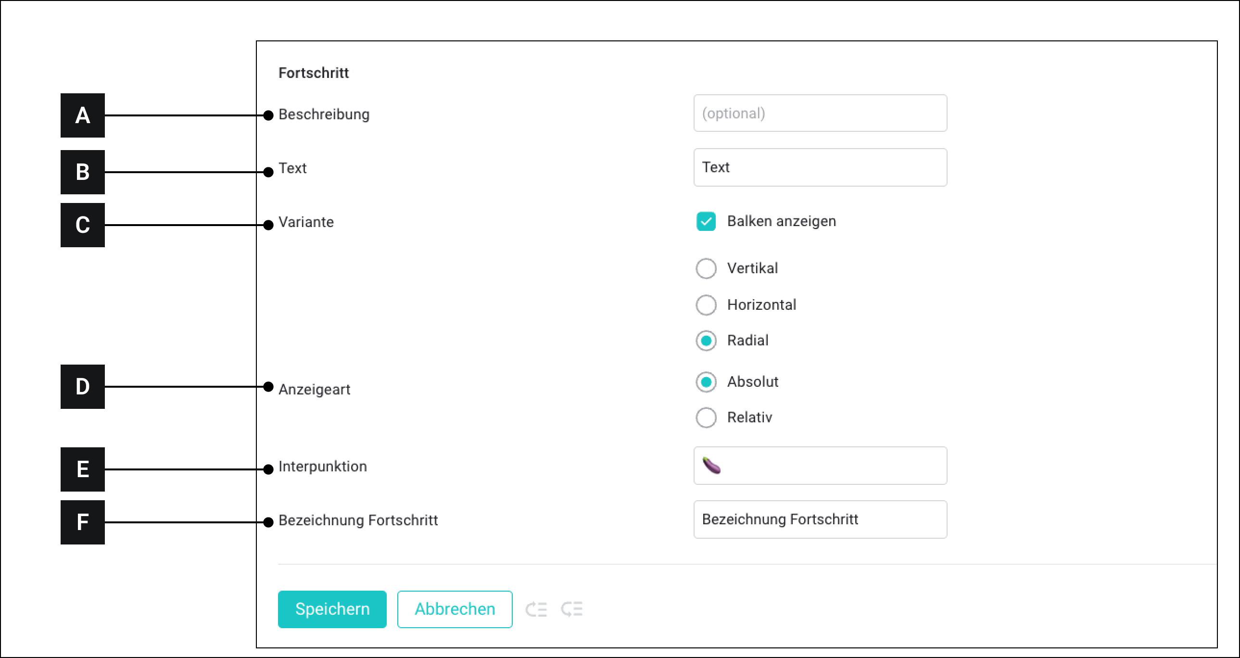Select the Vertikal radio option

coord(706,268)
